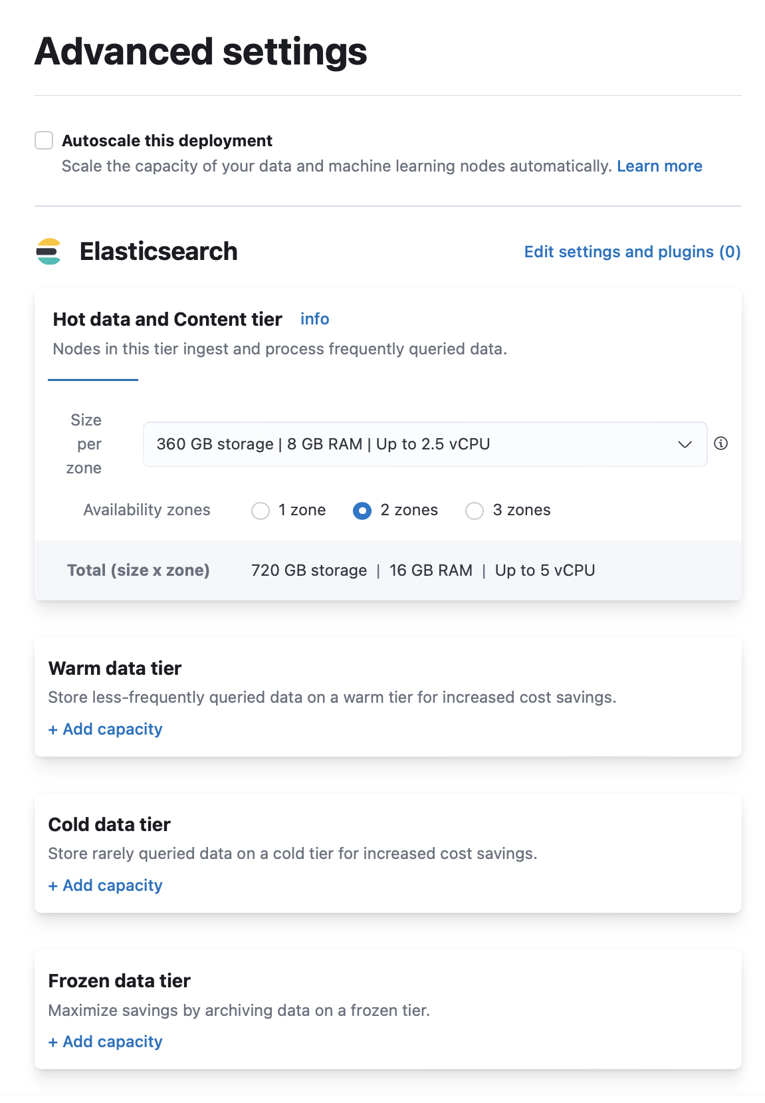Screen dimensions: 765x1103
Task: Click the Warm data tier card title
Action: pyautogui.click(x=114, y=668)
